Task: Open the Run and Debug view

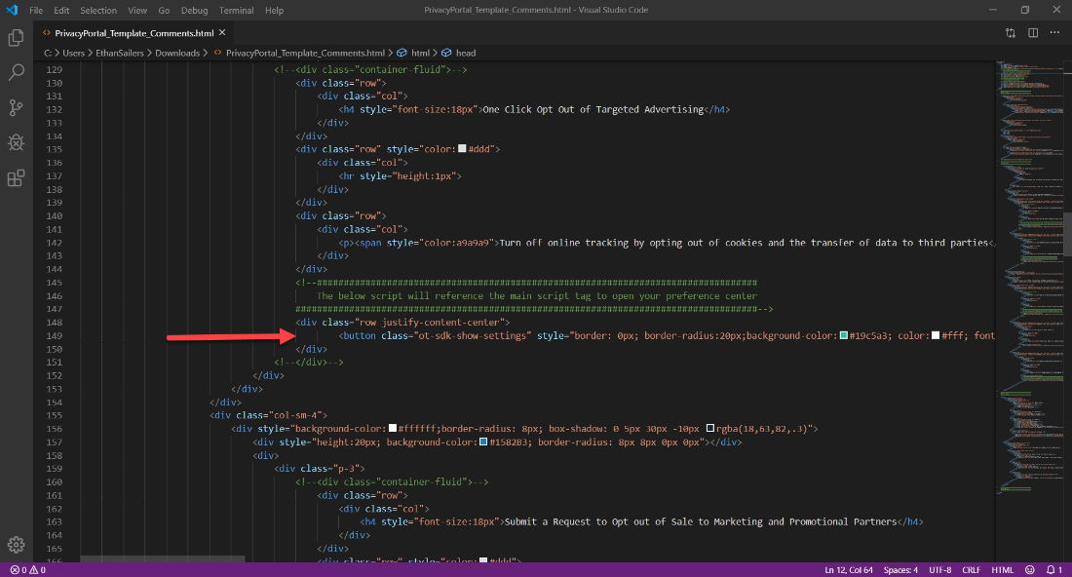Action: (14, 142)
